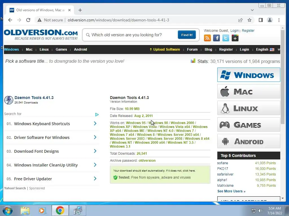Open Free Driver Updater arrow
The image size is (289, 216).
coord(95,179)
